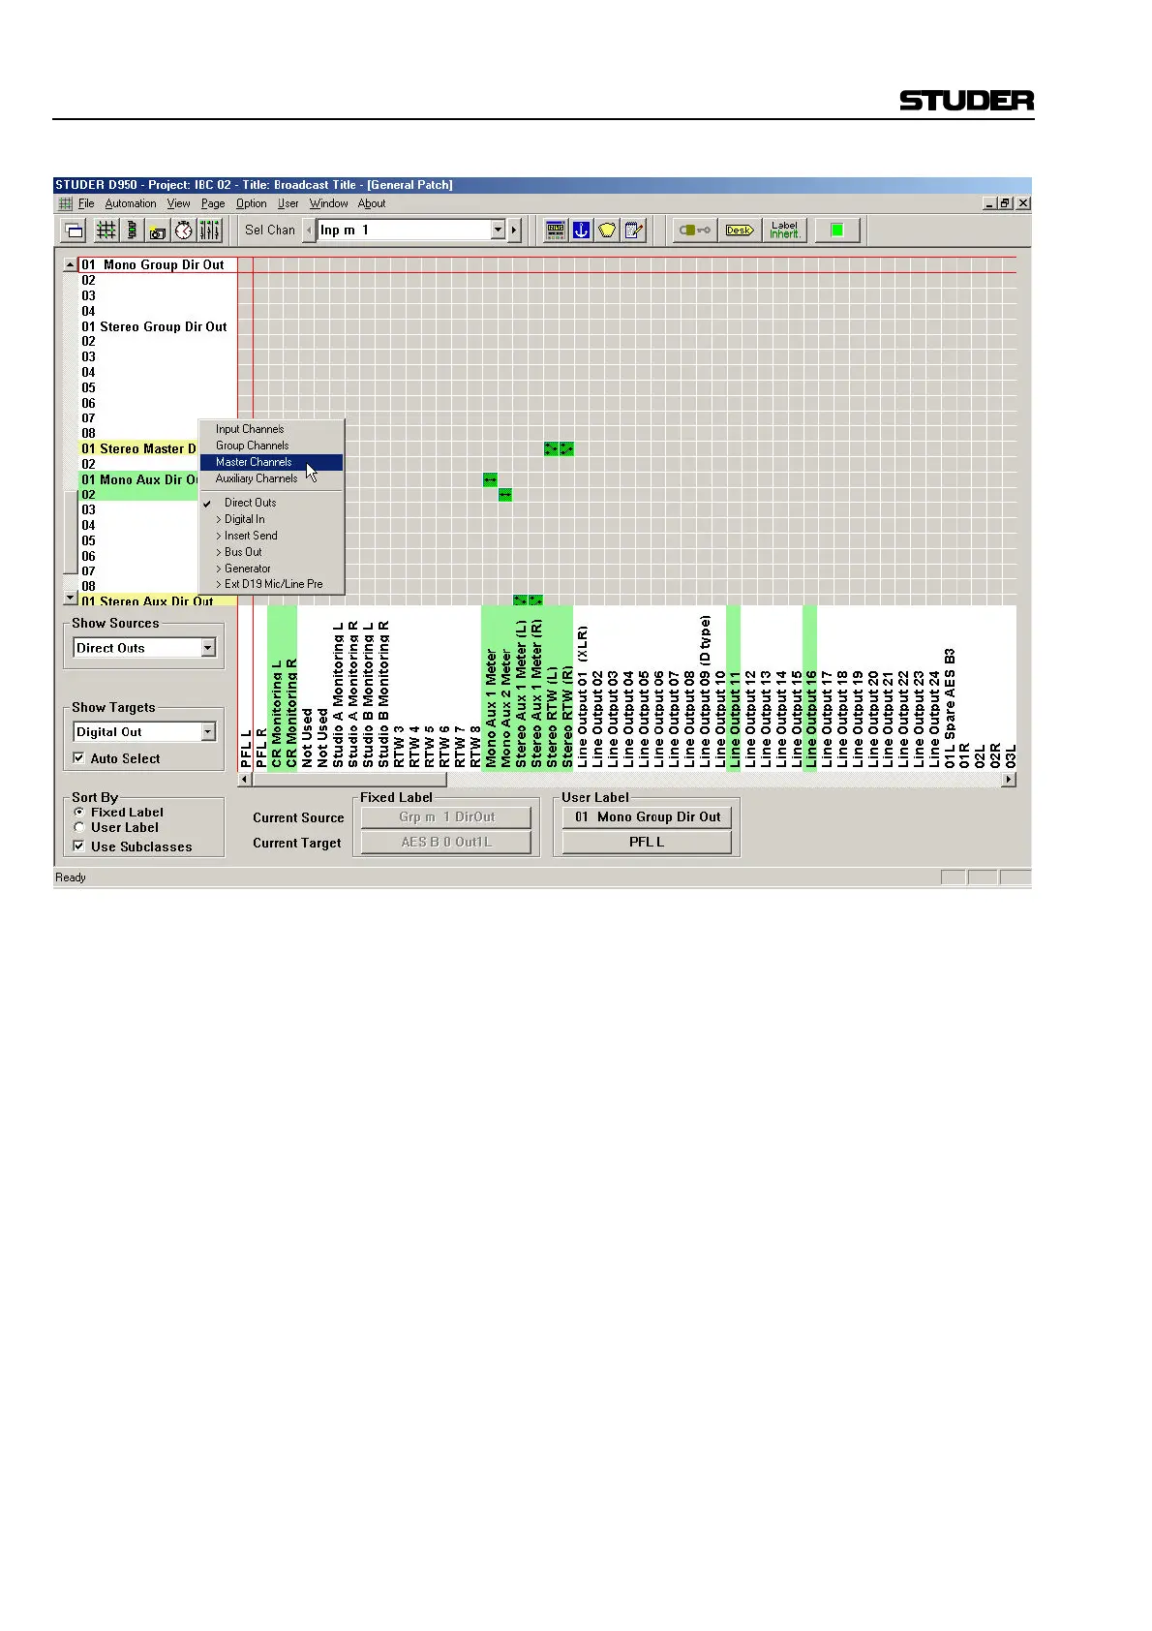Click the green square indicator button
The height and width of the screenshot is (1631, 1152).
click(837, 231)
